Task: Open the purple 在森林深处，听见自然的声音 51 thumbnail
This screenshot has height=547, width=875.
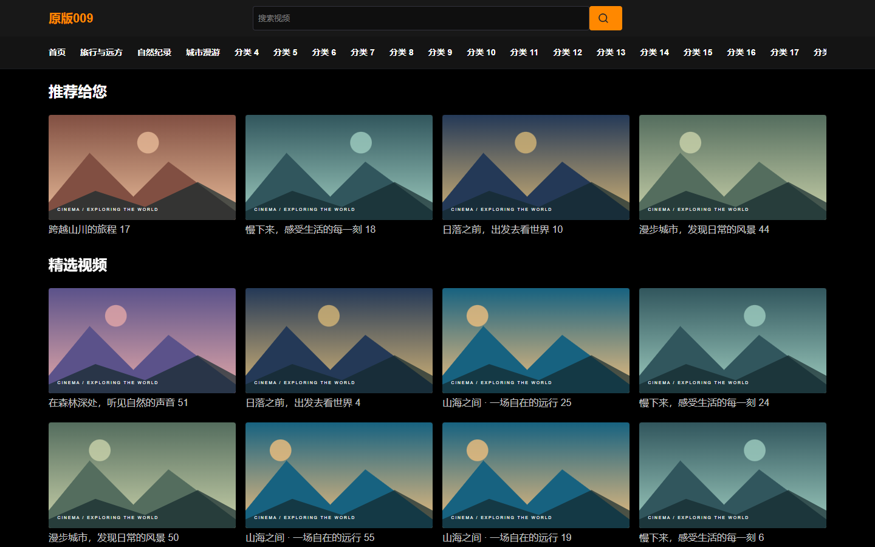Action: pos(142,340)
